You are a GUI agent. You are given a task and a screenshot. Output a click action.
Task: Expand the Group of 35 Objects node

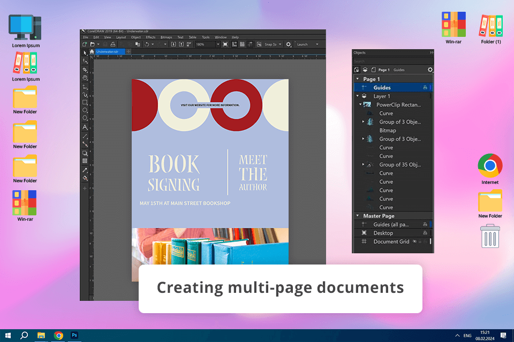click(x=363, y=164)
